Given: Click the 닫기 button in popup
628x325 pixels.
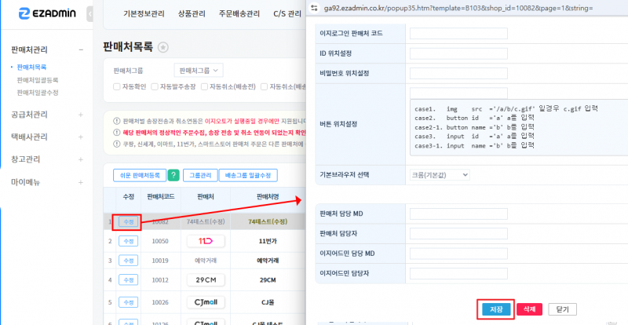Looking at the screenshot, I should 562,309.
